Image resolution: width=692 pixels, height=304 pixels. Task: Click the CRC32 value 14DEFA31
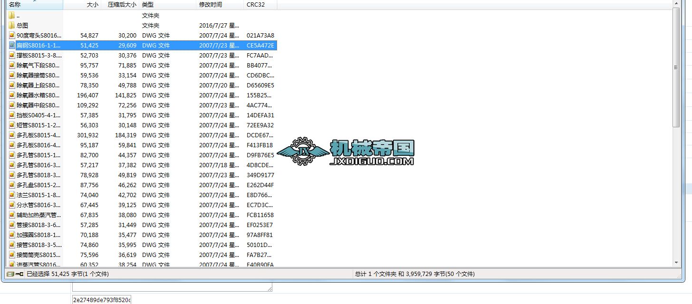260,115
